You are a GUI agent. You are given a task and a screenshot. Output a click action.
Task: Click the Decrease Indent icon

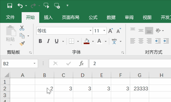[x=158, y=41]
